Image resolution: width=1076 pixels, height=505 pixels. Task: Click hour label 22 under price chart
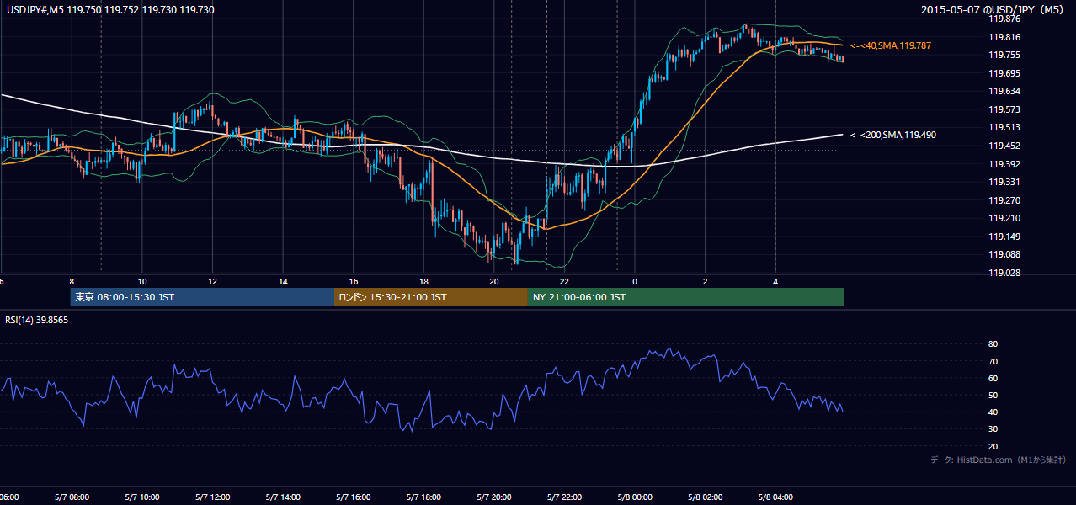tap(564, 281)
